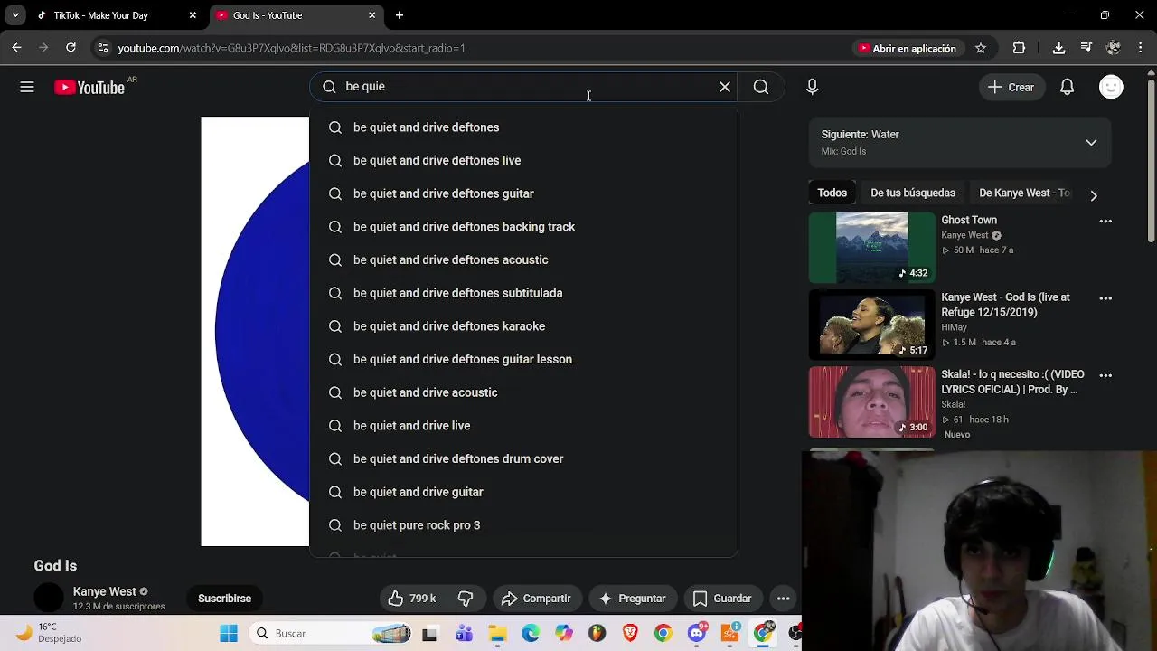Pick suggestion 'be quiet and drive deftones guitar'

tap(523, 193)
